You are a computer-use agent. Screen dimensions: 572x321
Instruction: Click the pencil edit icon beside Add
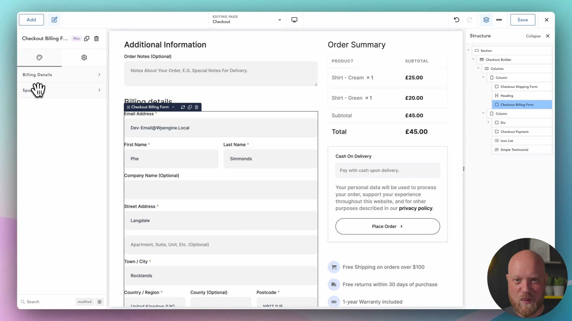[54, 20]
